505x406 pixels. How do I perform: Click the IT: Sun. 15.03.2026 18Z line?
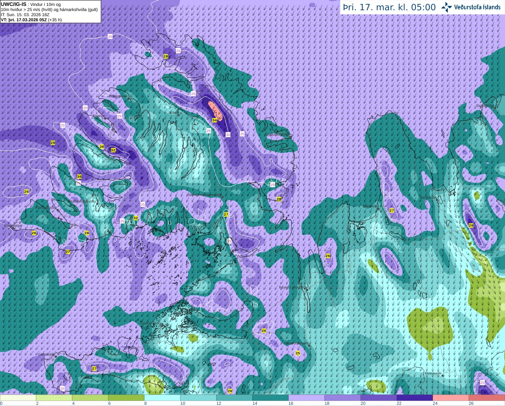(x=25, y=15)
